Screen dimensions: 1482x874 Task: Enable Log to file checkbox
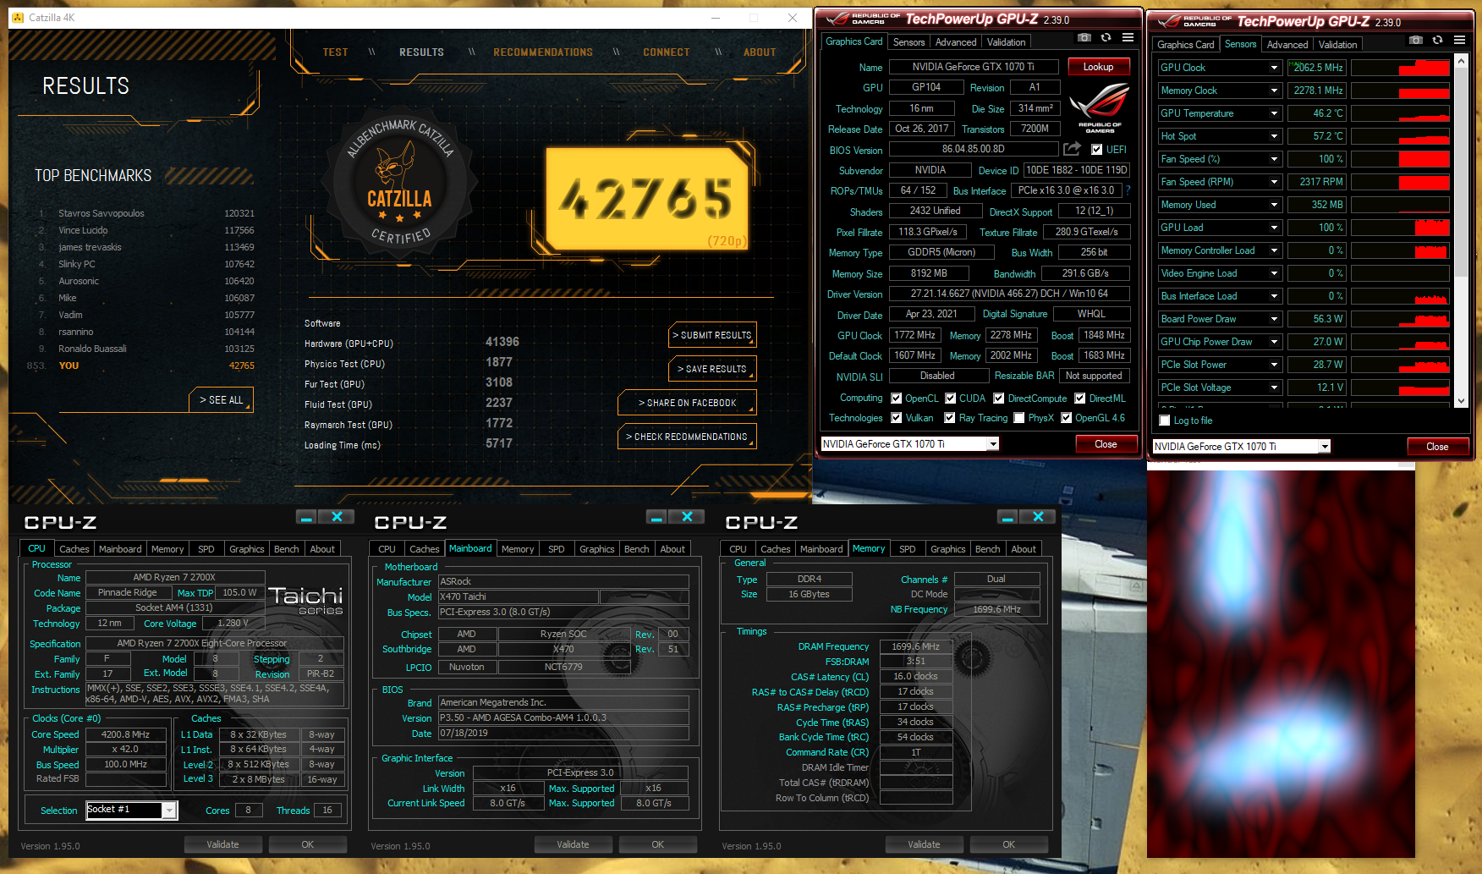click(1165, 421)
